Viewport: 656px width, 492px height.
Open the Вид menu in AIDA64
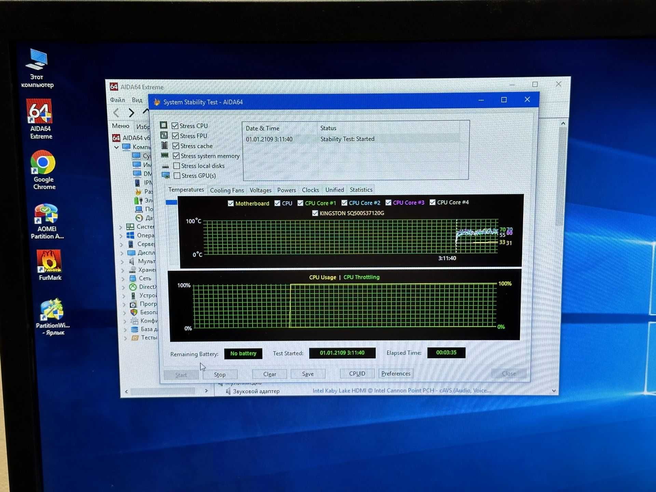(137, 100)
